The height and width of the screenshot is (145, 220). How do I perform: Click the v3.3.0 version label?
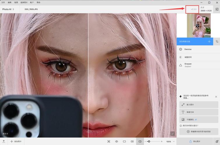click(193, 9)
